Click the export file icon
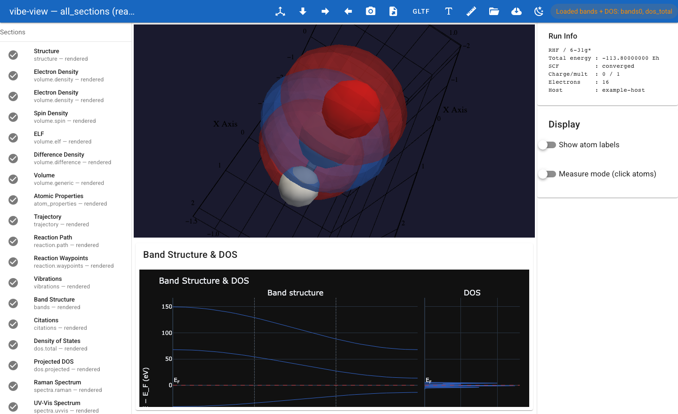 click(x=393, y=11)
